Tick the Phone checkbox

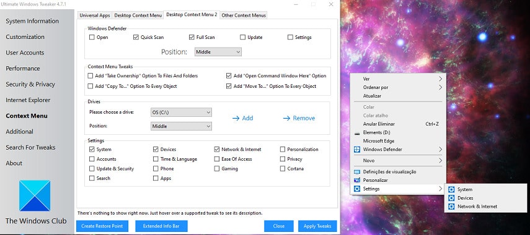coord(156,169)
